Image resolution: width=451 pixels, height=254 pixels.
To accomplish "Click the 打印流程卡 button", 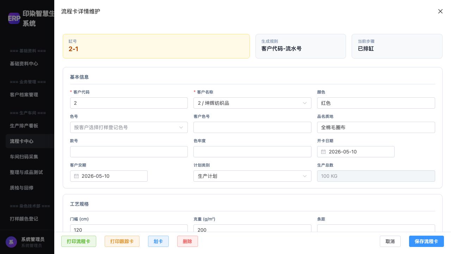I will coord(79,241).
